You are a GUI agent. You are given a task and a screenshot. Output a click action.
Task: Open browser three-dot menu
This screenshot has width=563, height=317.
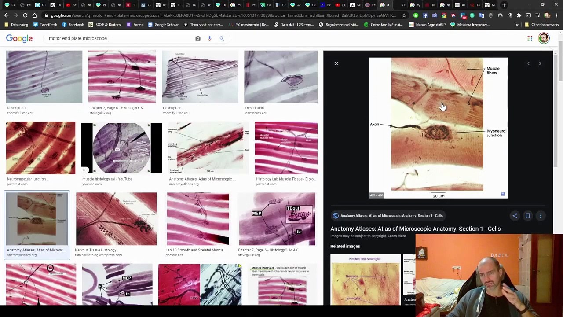[556, 15]
